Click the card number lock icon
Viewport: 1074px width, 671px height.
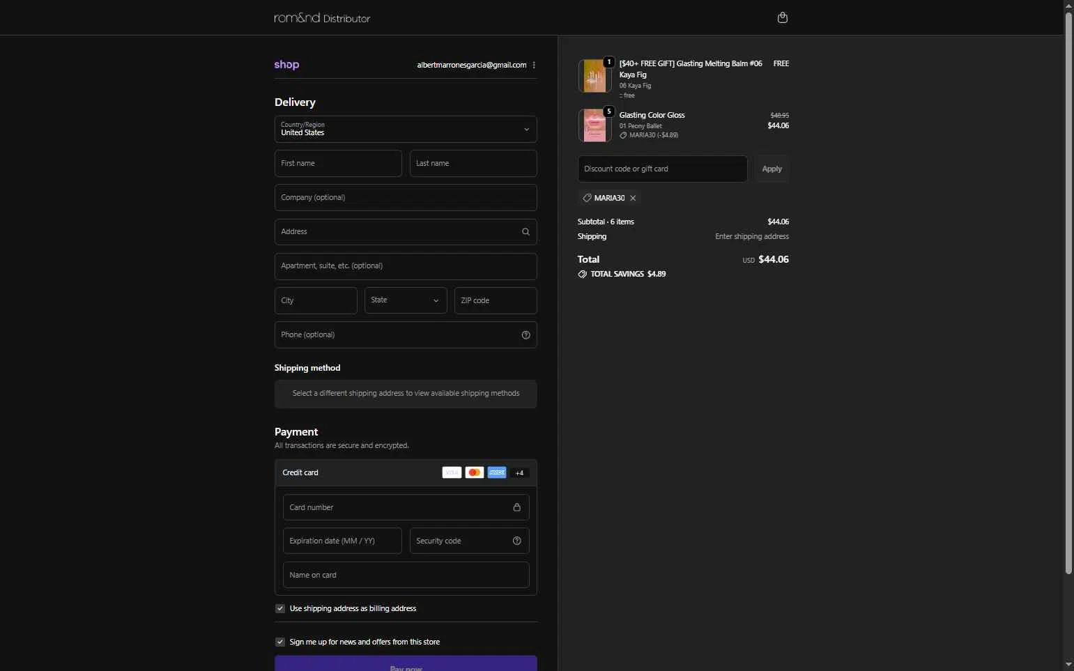[516, 507]
